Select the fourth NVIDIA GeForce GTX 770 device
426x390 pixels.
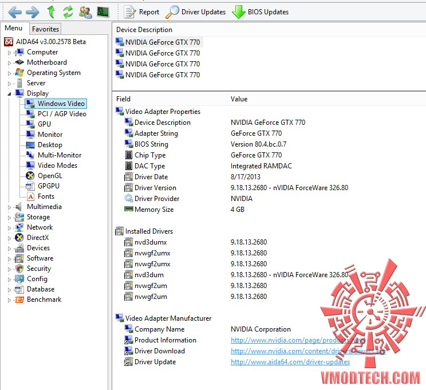[x=158, y=75]
